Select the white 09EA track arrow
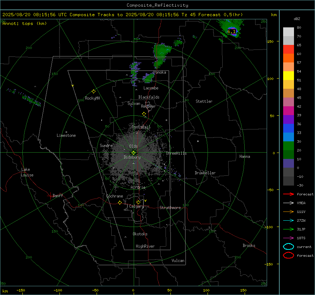 point(288,203)
